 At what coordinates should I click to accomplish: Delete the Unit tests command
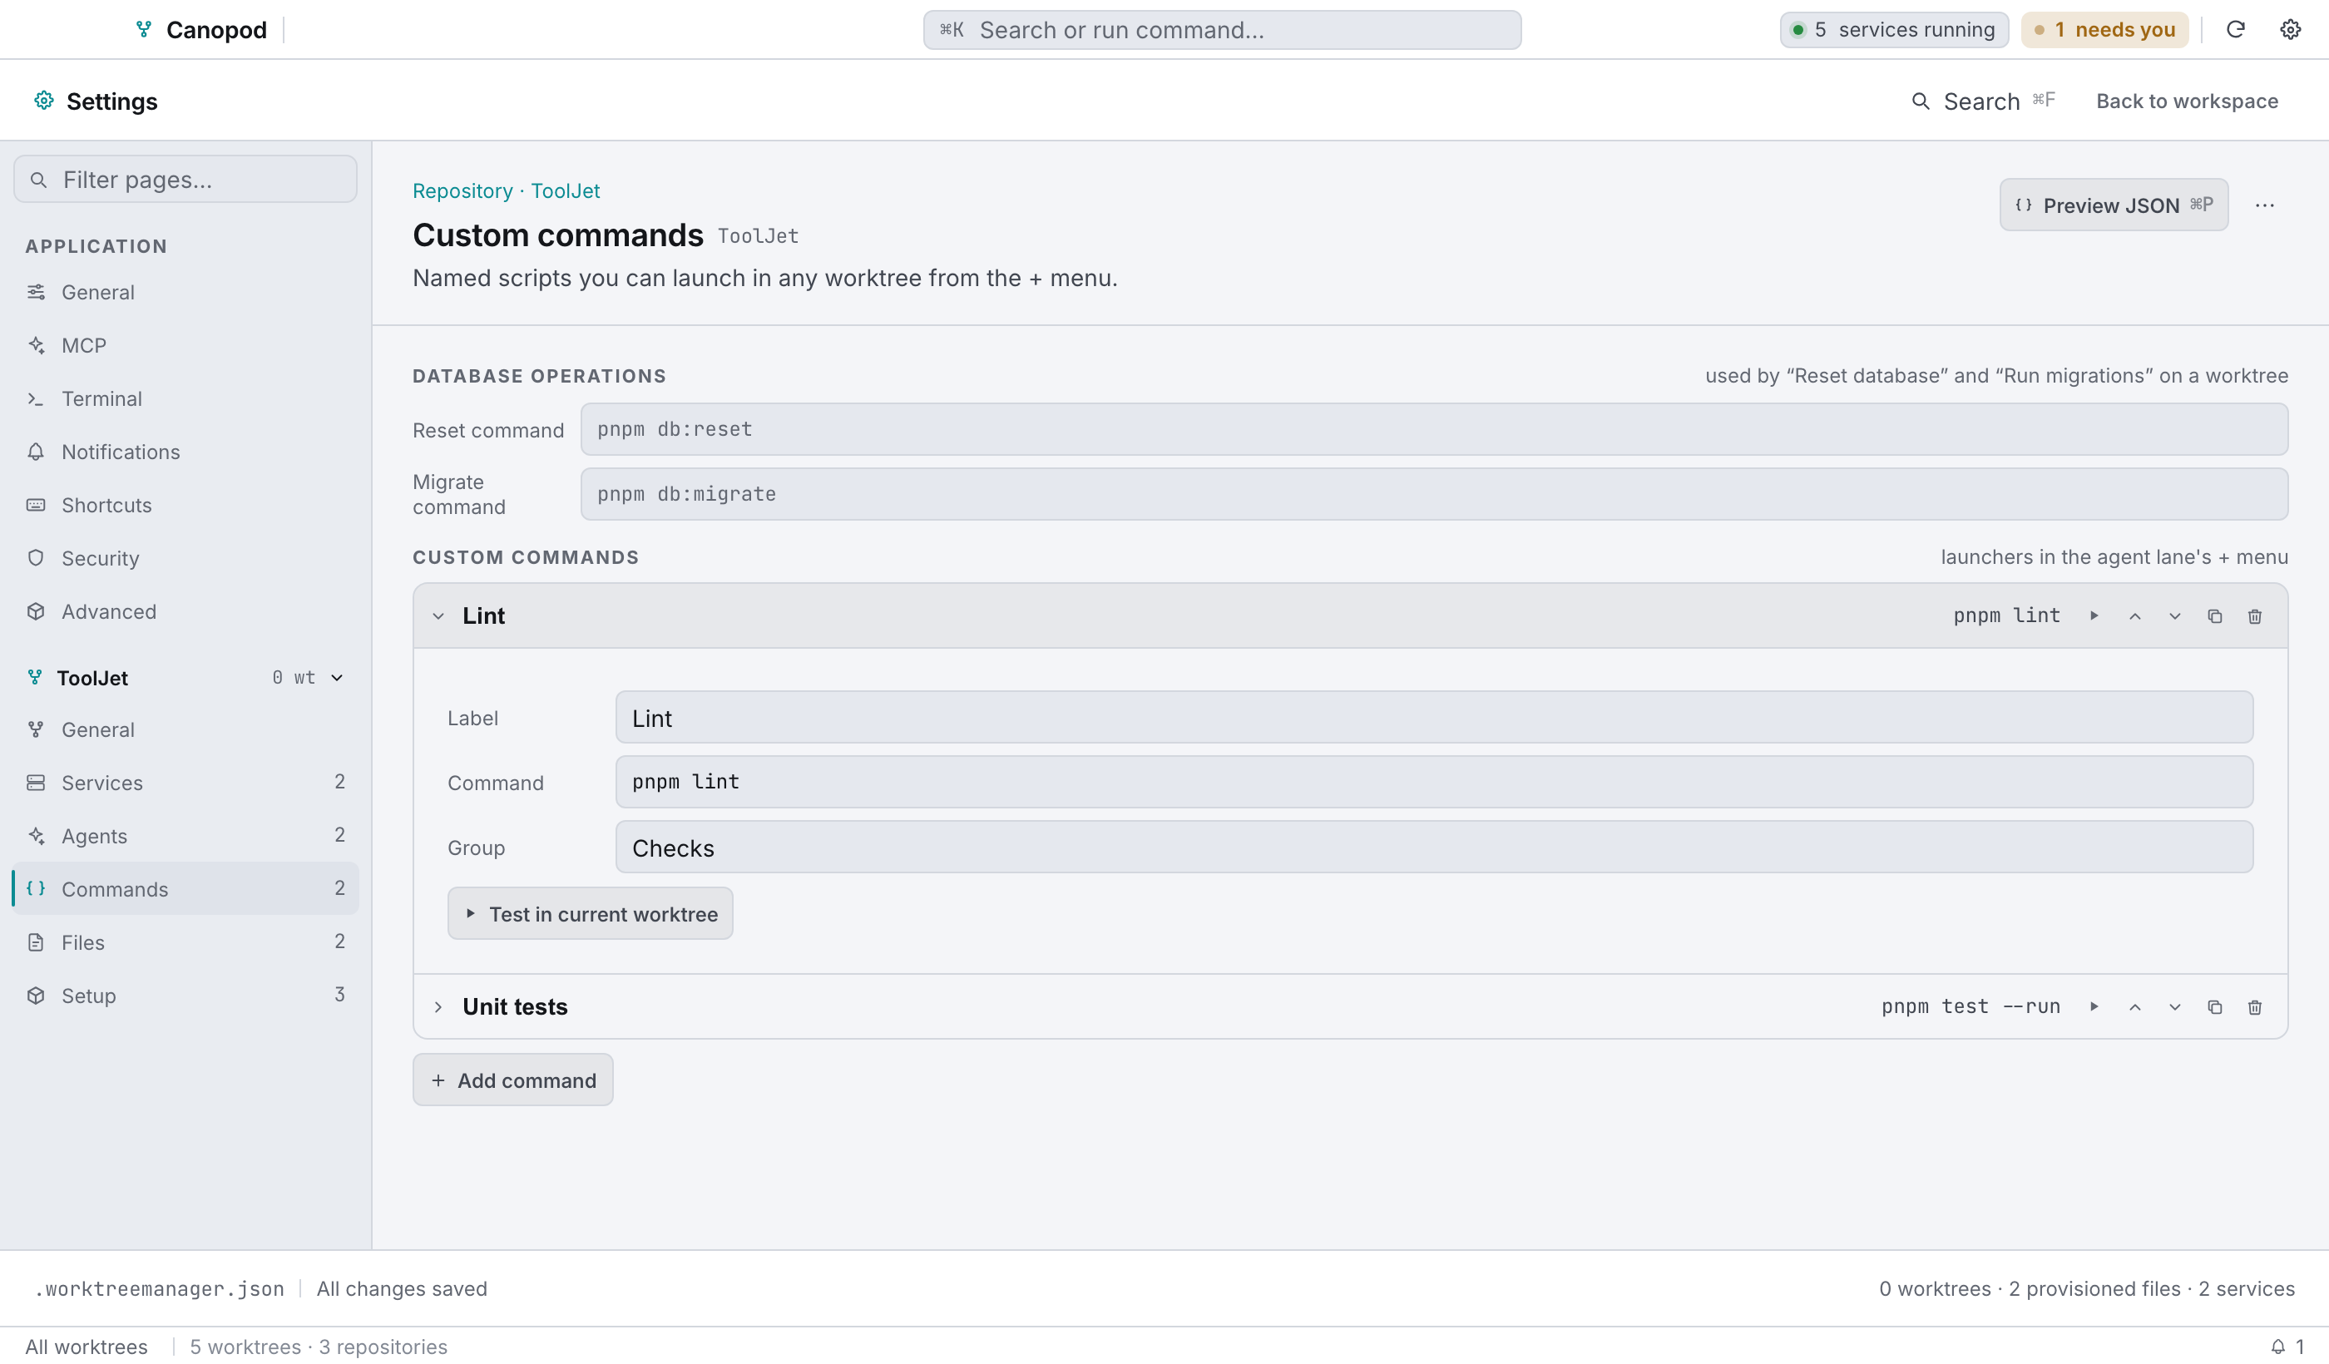tap(2255, 1006)
